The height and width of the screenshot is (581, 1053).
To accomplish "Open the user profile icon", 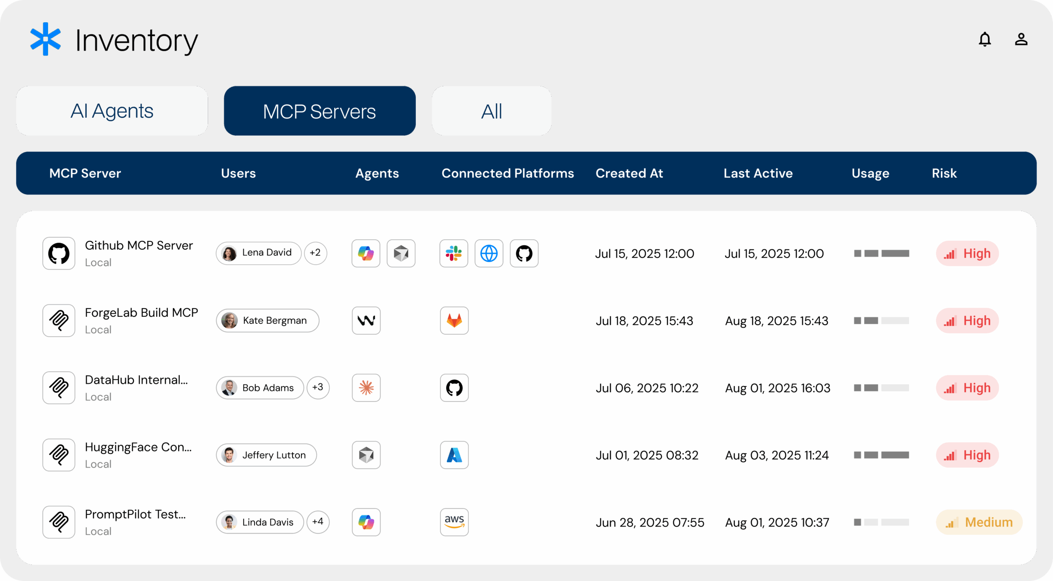I will click(1021, 40).
